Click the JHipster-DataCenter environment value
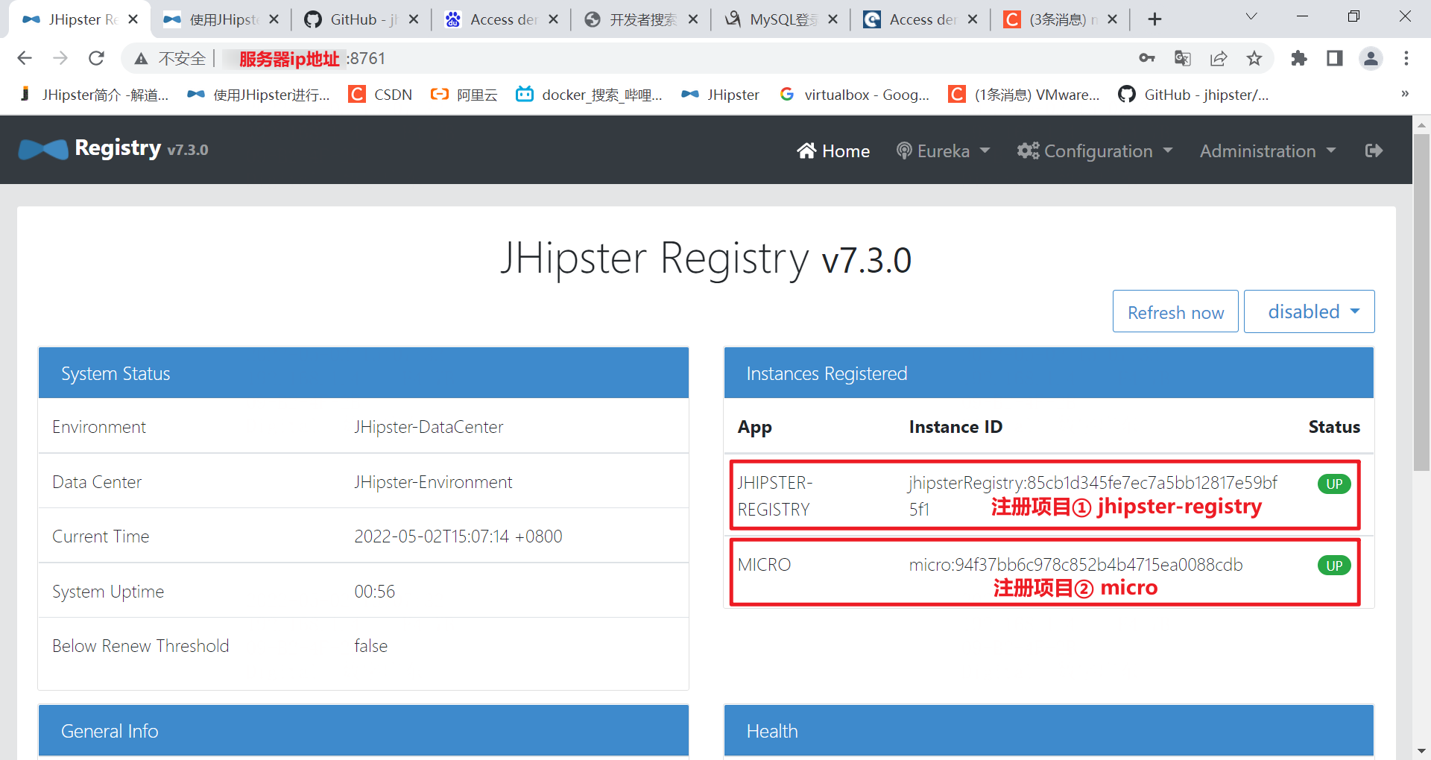This screenshot has height=760, width=1431. 429,427
